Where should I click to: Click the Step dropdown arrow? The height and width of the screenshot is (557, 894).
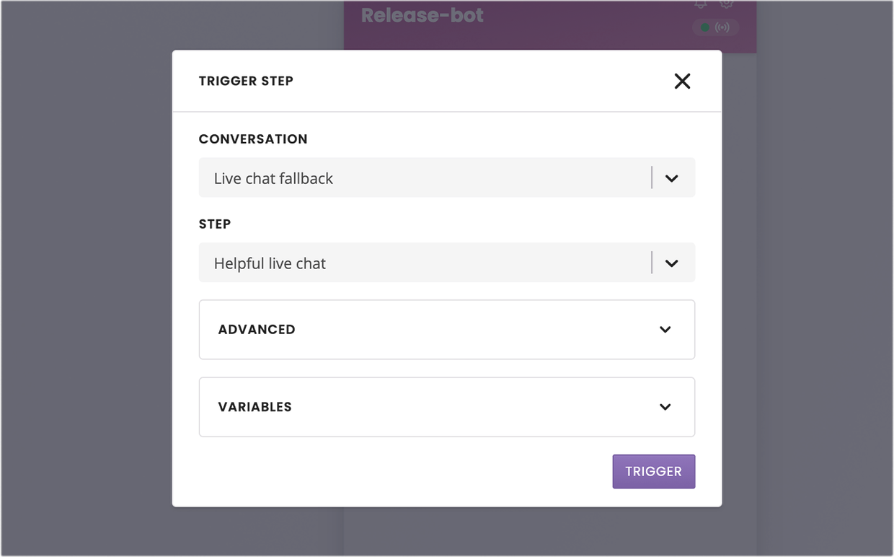coord(672,263)
